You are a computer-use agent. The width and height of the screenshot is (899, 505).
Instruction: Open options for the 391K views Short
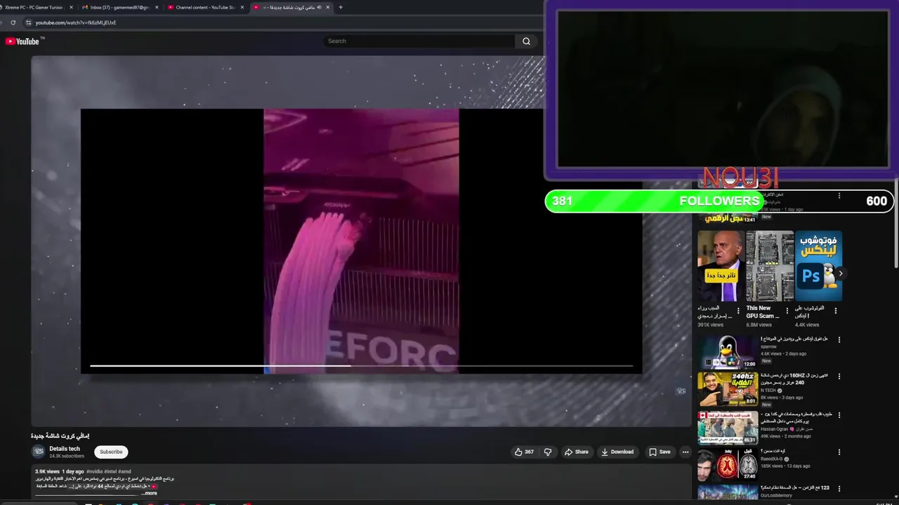pos(737,311)
